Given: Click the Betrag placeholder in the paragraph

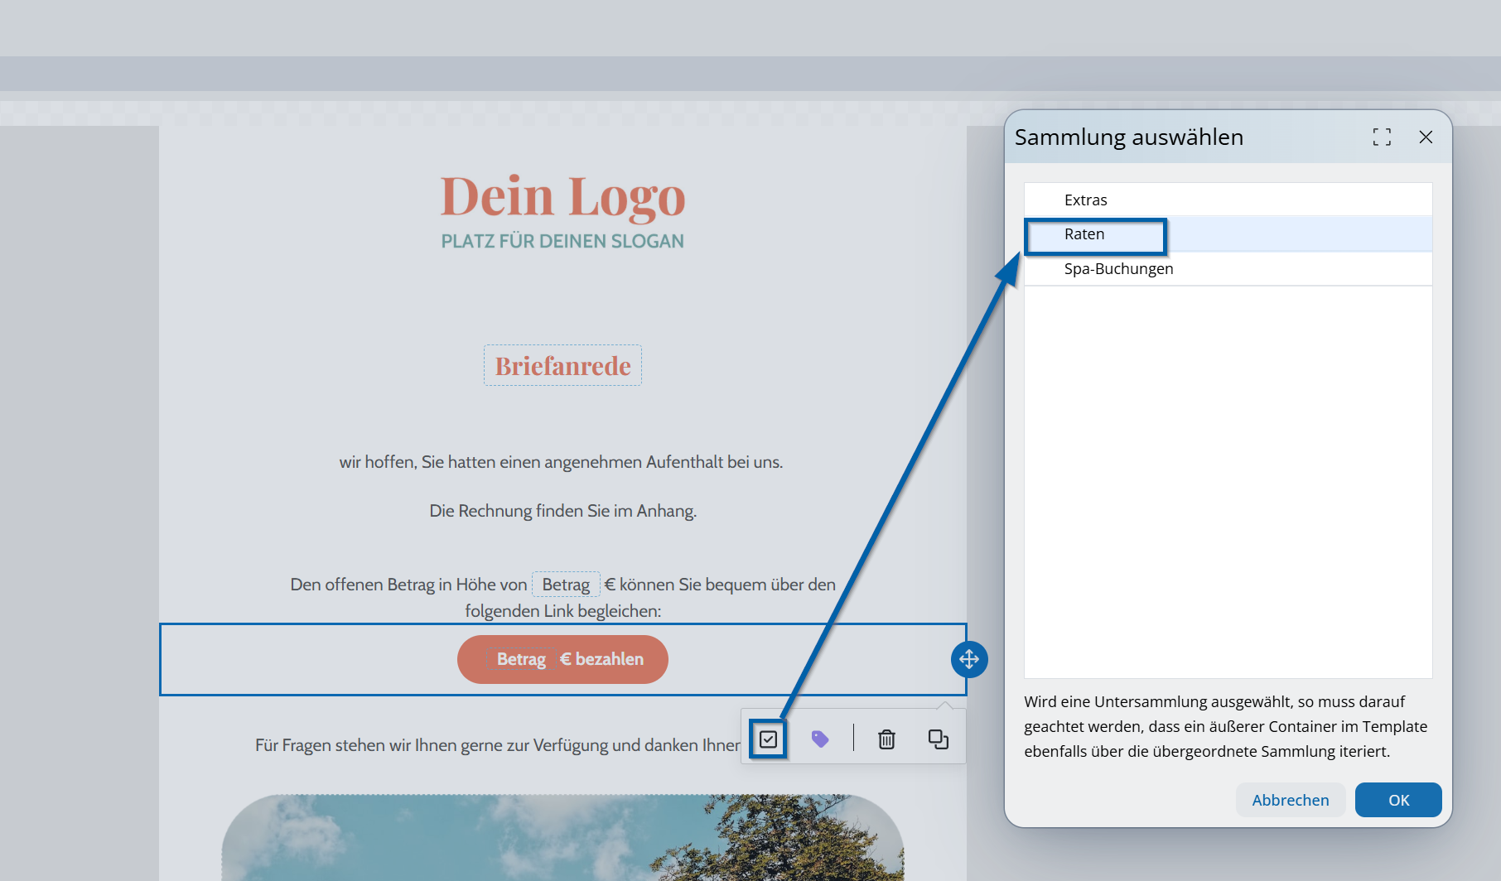Looking at the screenshot, I should pos(566,585).
